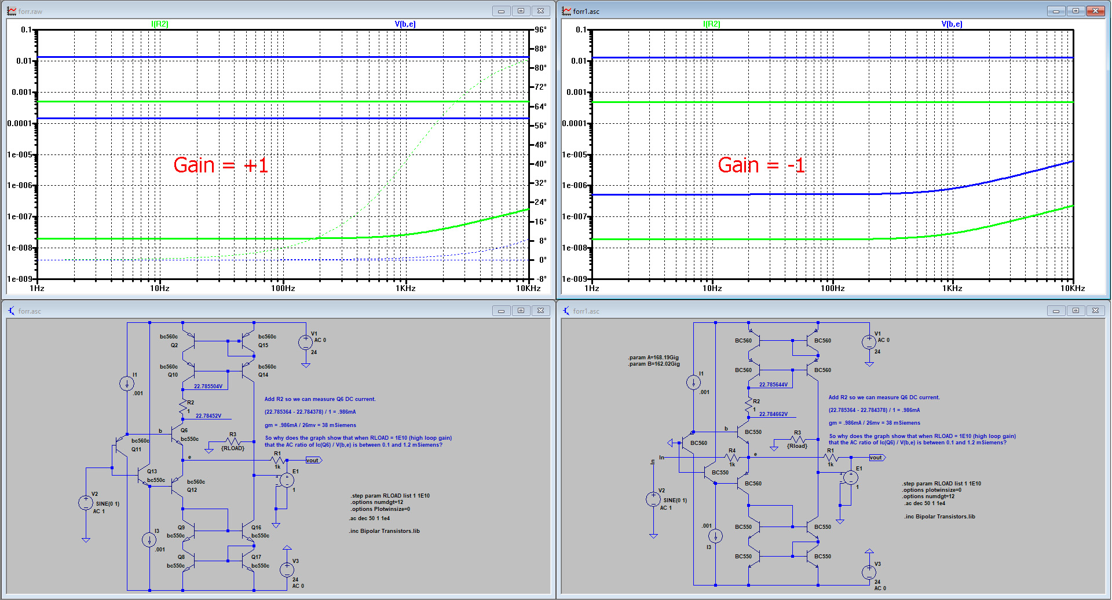
Task: Click the I1 current source in forr.asc schematic
Action: [127, 383]
